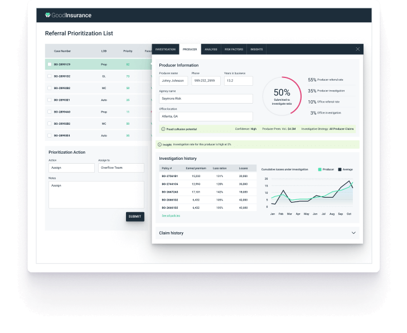The width and height of the screenshot is (407, 333).
Task: Click the Priority column header
Action: click(128, 51)
